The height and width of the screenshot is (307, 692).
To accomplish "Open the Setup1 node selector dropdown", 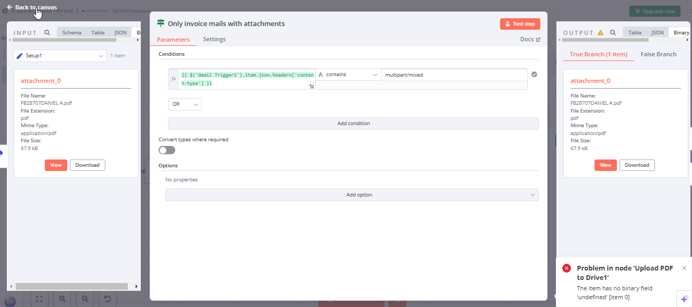I will click(x=60, y=56).
